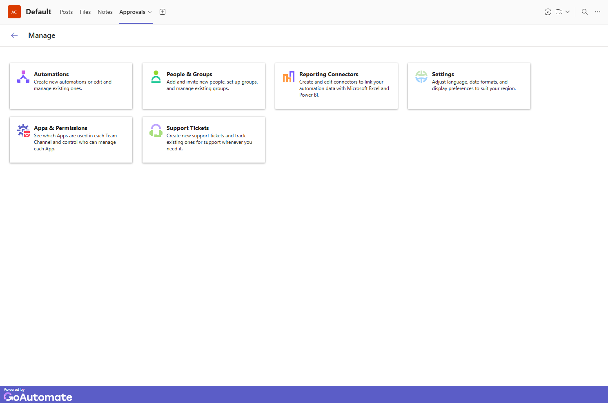Open the more options ellipsis

click(598, 12)
